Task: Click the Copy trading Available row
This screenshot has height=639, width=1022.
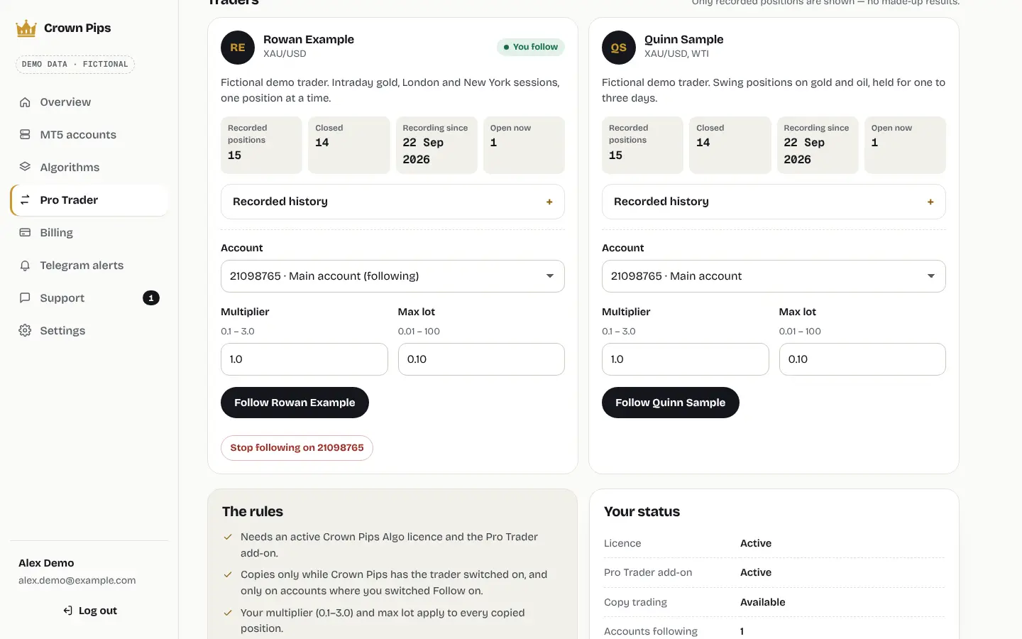Action: click(x=774, y=602)
